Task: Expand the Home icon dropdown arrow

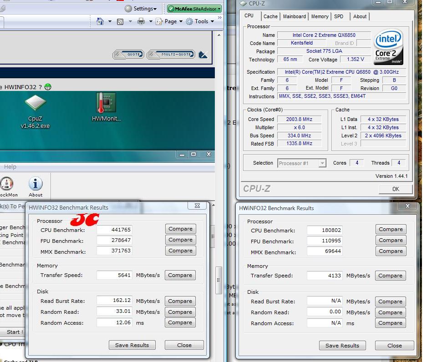Action: click(110, 21)
